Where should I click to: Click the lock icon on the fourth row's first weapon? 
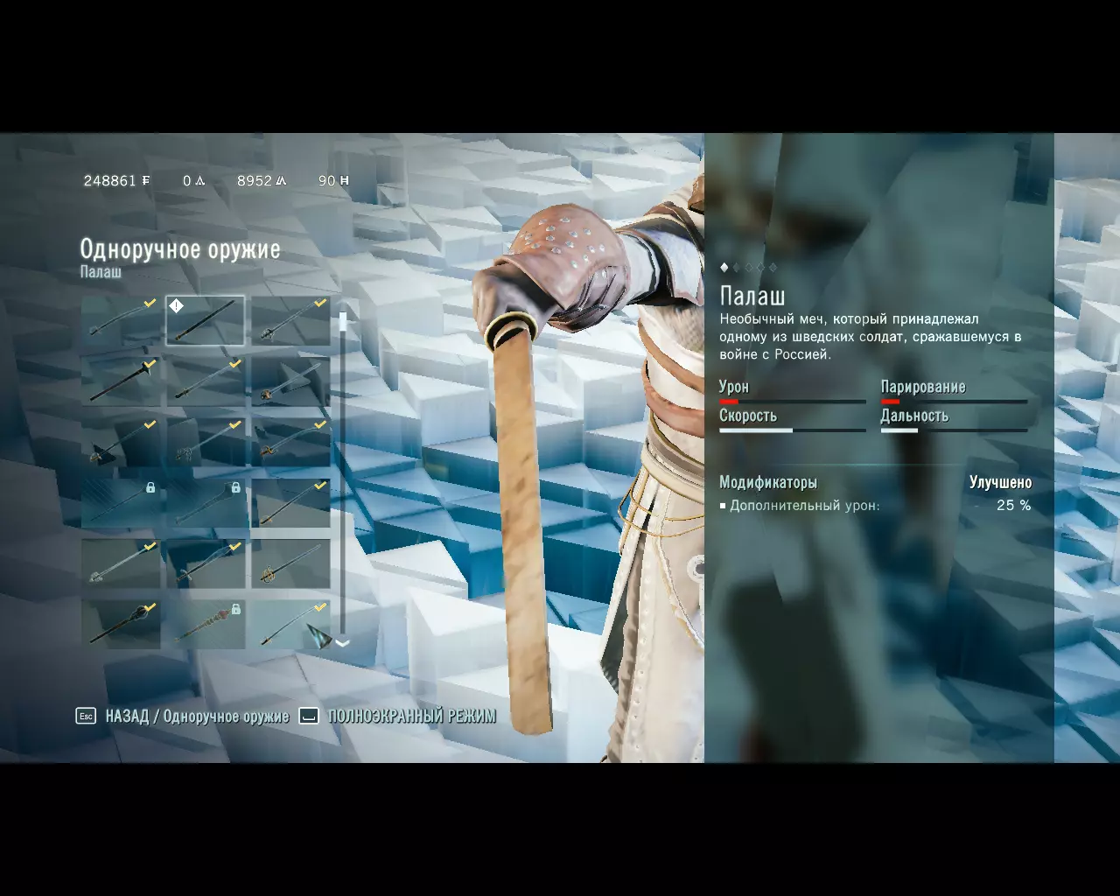click(x=150, y=487)
